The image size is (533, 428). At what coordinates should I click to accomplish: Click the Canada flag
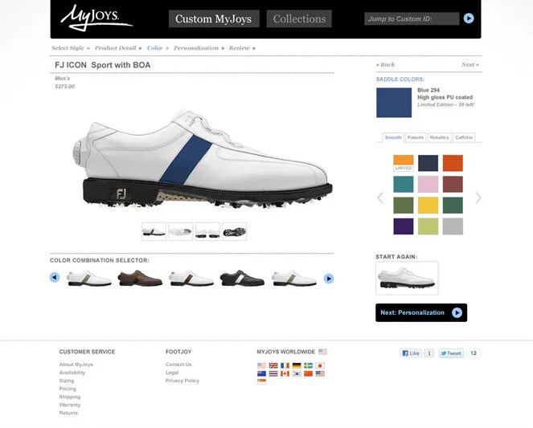click(x=285, y=373)
